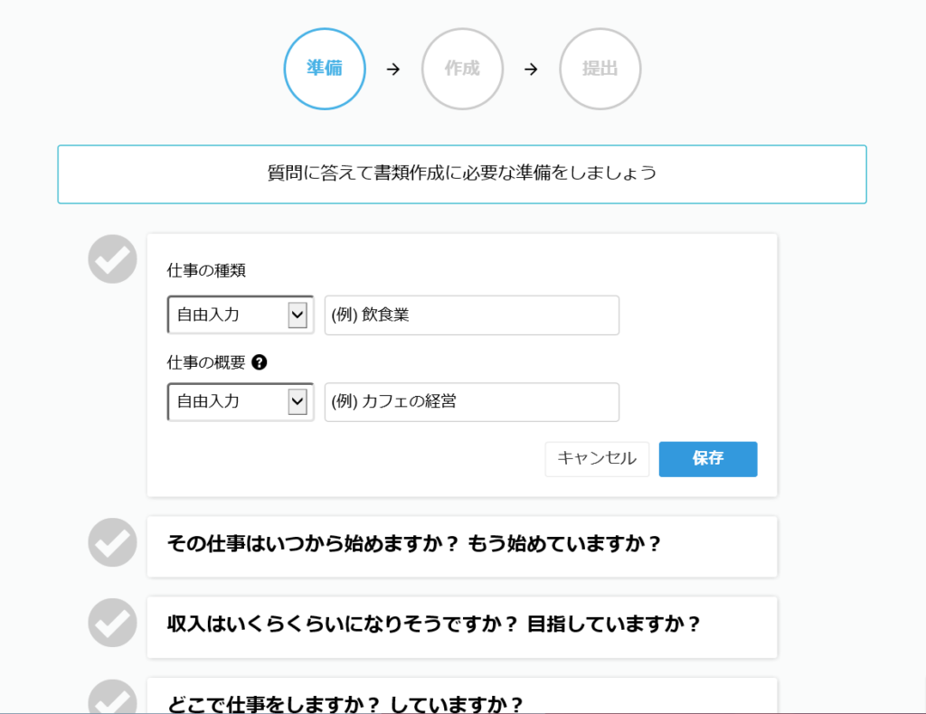Jump to the 提出 step

click(x=600, y=69)
